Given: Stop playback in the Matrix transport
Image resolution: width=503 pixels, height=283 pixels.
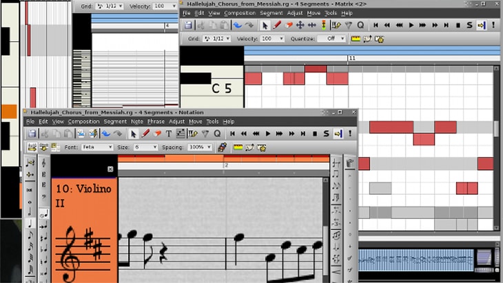Looking at the screenshot, I should pyautogui.click(x=458, y=25).
